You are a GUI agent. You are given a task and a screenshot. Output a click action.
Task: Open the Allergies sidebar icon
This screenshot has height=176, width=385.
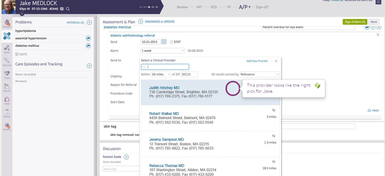pos(7,23)
